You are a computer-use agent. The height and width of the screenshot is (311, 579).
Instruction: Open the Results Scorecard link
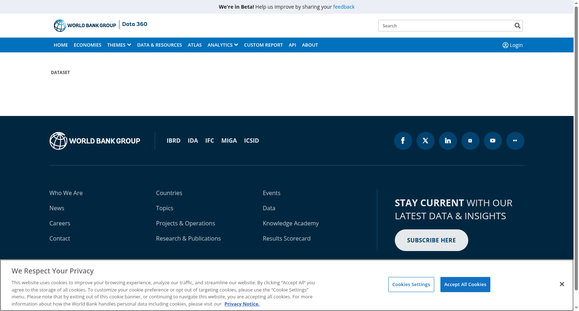click(287, 239)
